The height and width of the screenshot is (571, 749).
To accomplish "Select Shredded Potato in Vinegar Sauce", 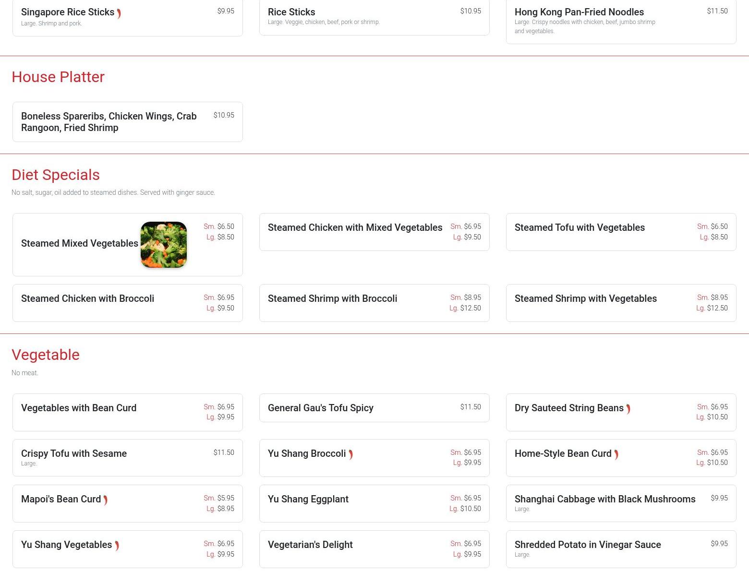I will tap(588, 545).
